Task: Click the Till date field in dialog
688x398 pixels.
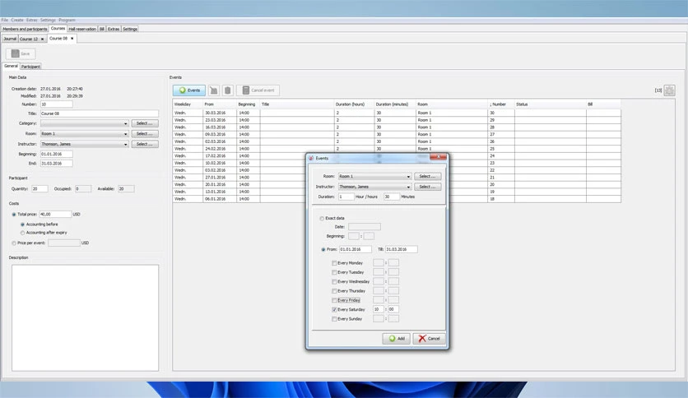Action: pos(402,249)
